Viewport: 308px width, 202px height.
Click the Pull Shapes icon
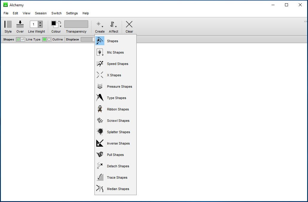(100, 154)
